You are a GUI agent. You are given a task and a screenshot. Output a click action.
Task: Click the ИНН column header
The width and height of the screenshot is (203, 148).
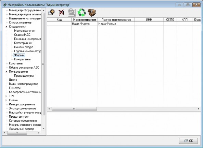point(149,20)
